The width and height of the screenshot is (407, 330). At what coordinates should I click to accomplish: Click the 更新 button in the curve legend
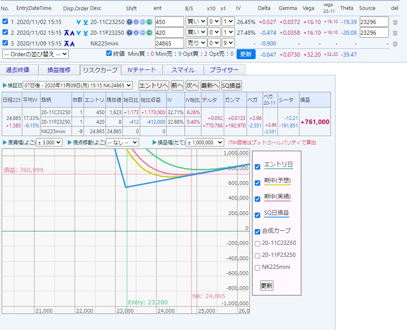(x=266, y=286)
